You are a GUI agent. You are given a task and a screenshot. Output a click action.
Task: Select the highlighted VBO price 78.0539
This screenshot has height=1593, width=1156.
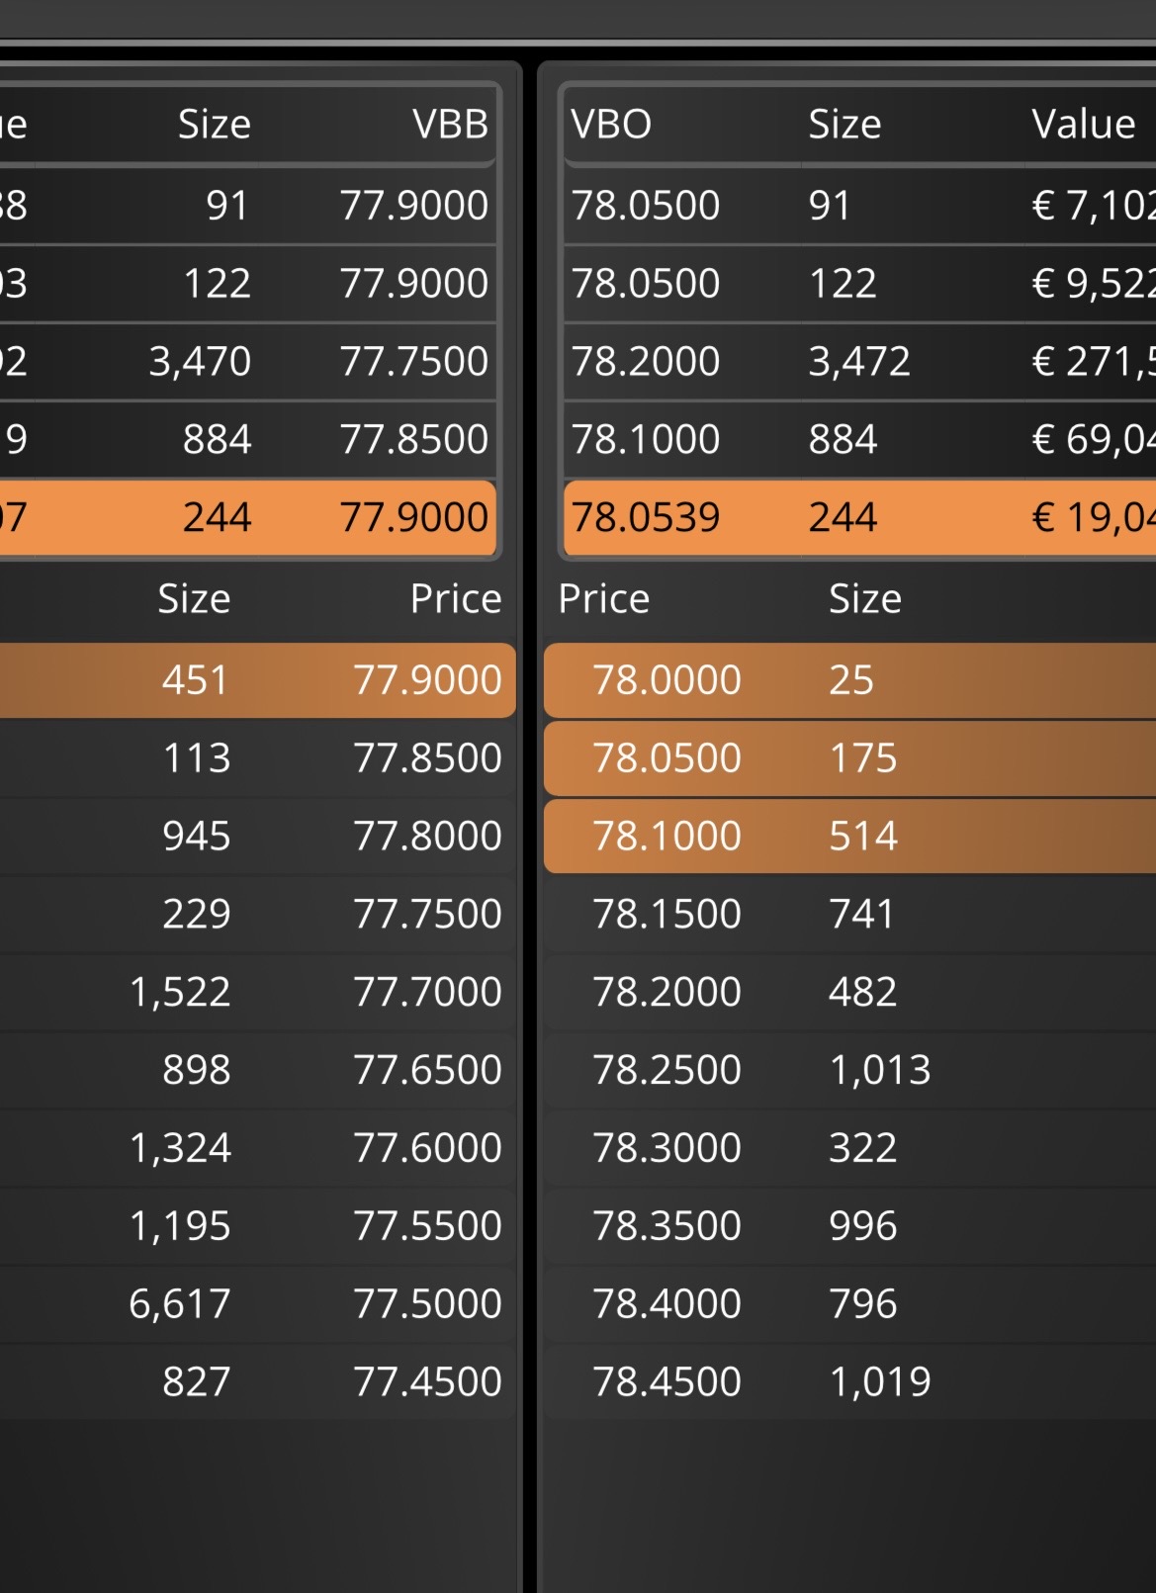(646, 518)
